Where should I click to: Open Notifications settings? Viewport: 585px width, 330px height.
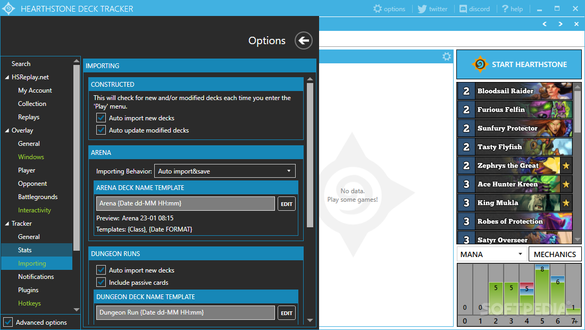tap(36, 277)
